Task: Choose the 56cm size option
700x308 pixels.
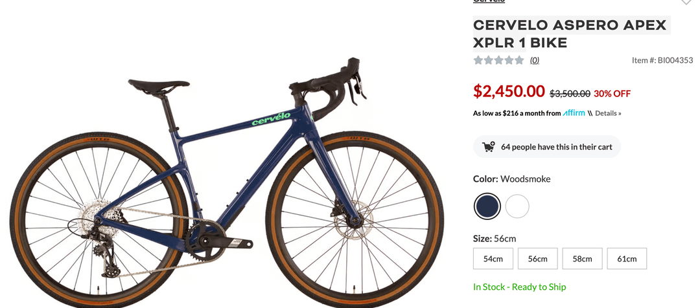Action: [537, 259]
